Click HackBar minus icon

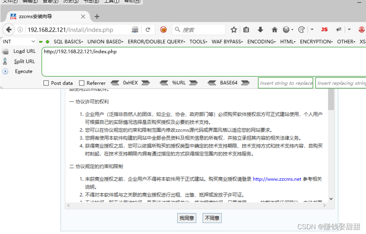[41, 42]
